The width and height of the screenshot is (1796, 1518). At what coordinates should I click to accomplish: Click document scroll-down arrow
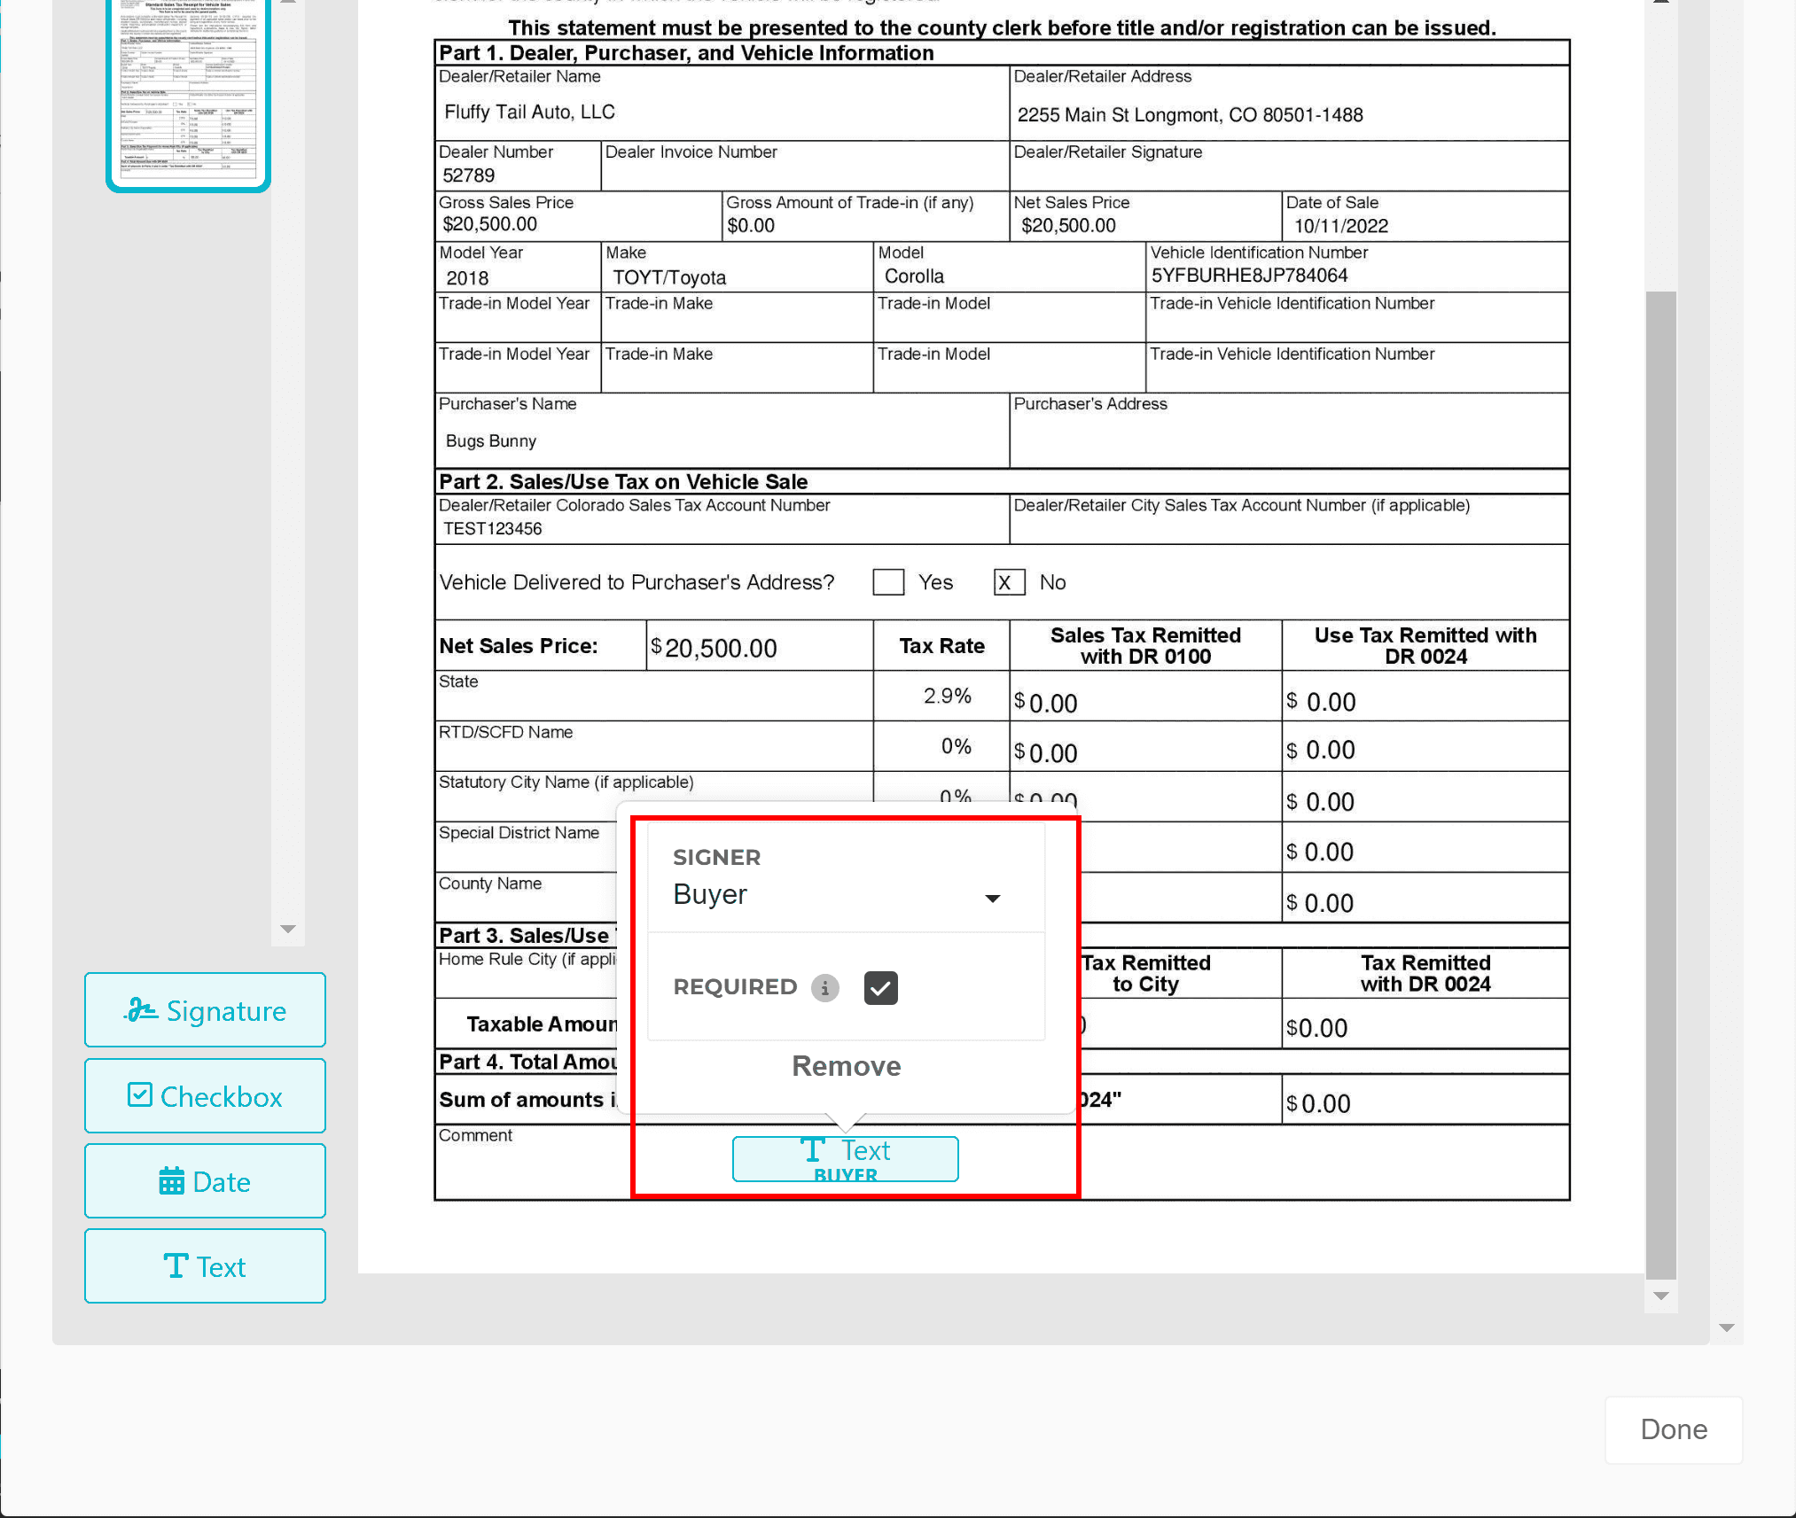(x=1660, y=1296)
